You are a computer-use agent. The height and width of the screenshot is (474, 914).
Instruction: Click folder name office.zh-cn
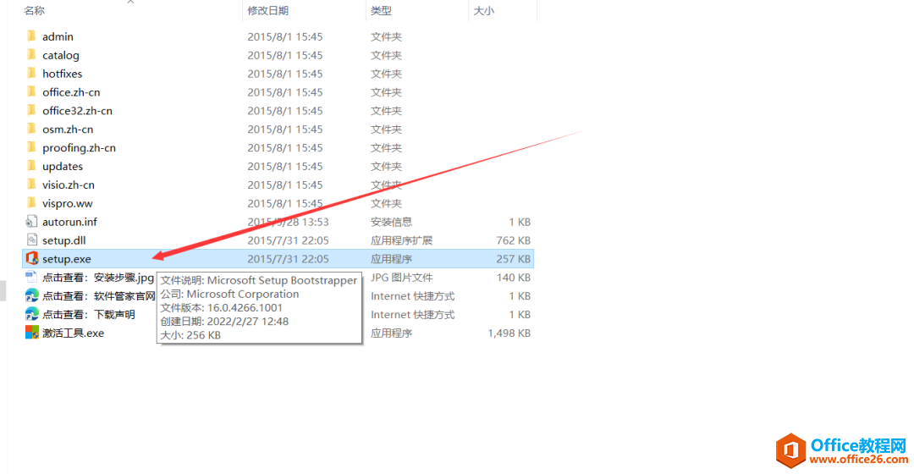point(71,92)
